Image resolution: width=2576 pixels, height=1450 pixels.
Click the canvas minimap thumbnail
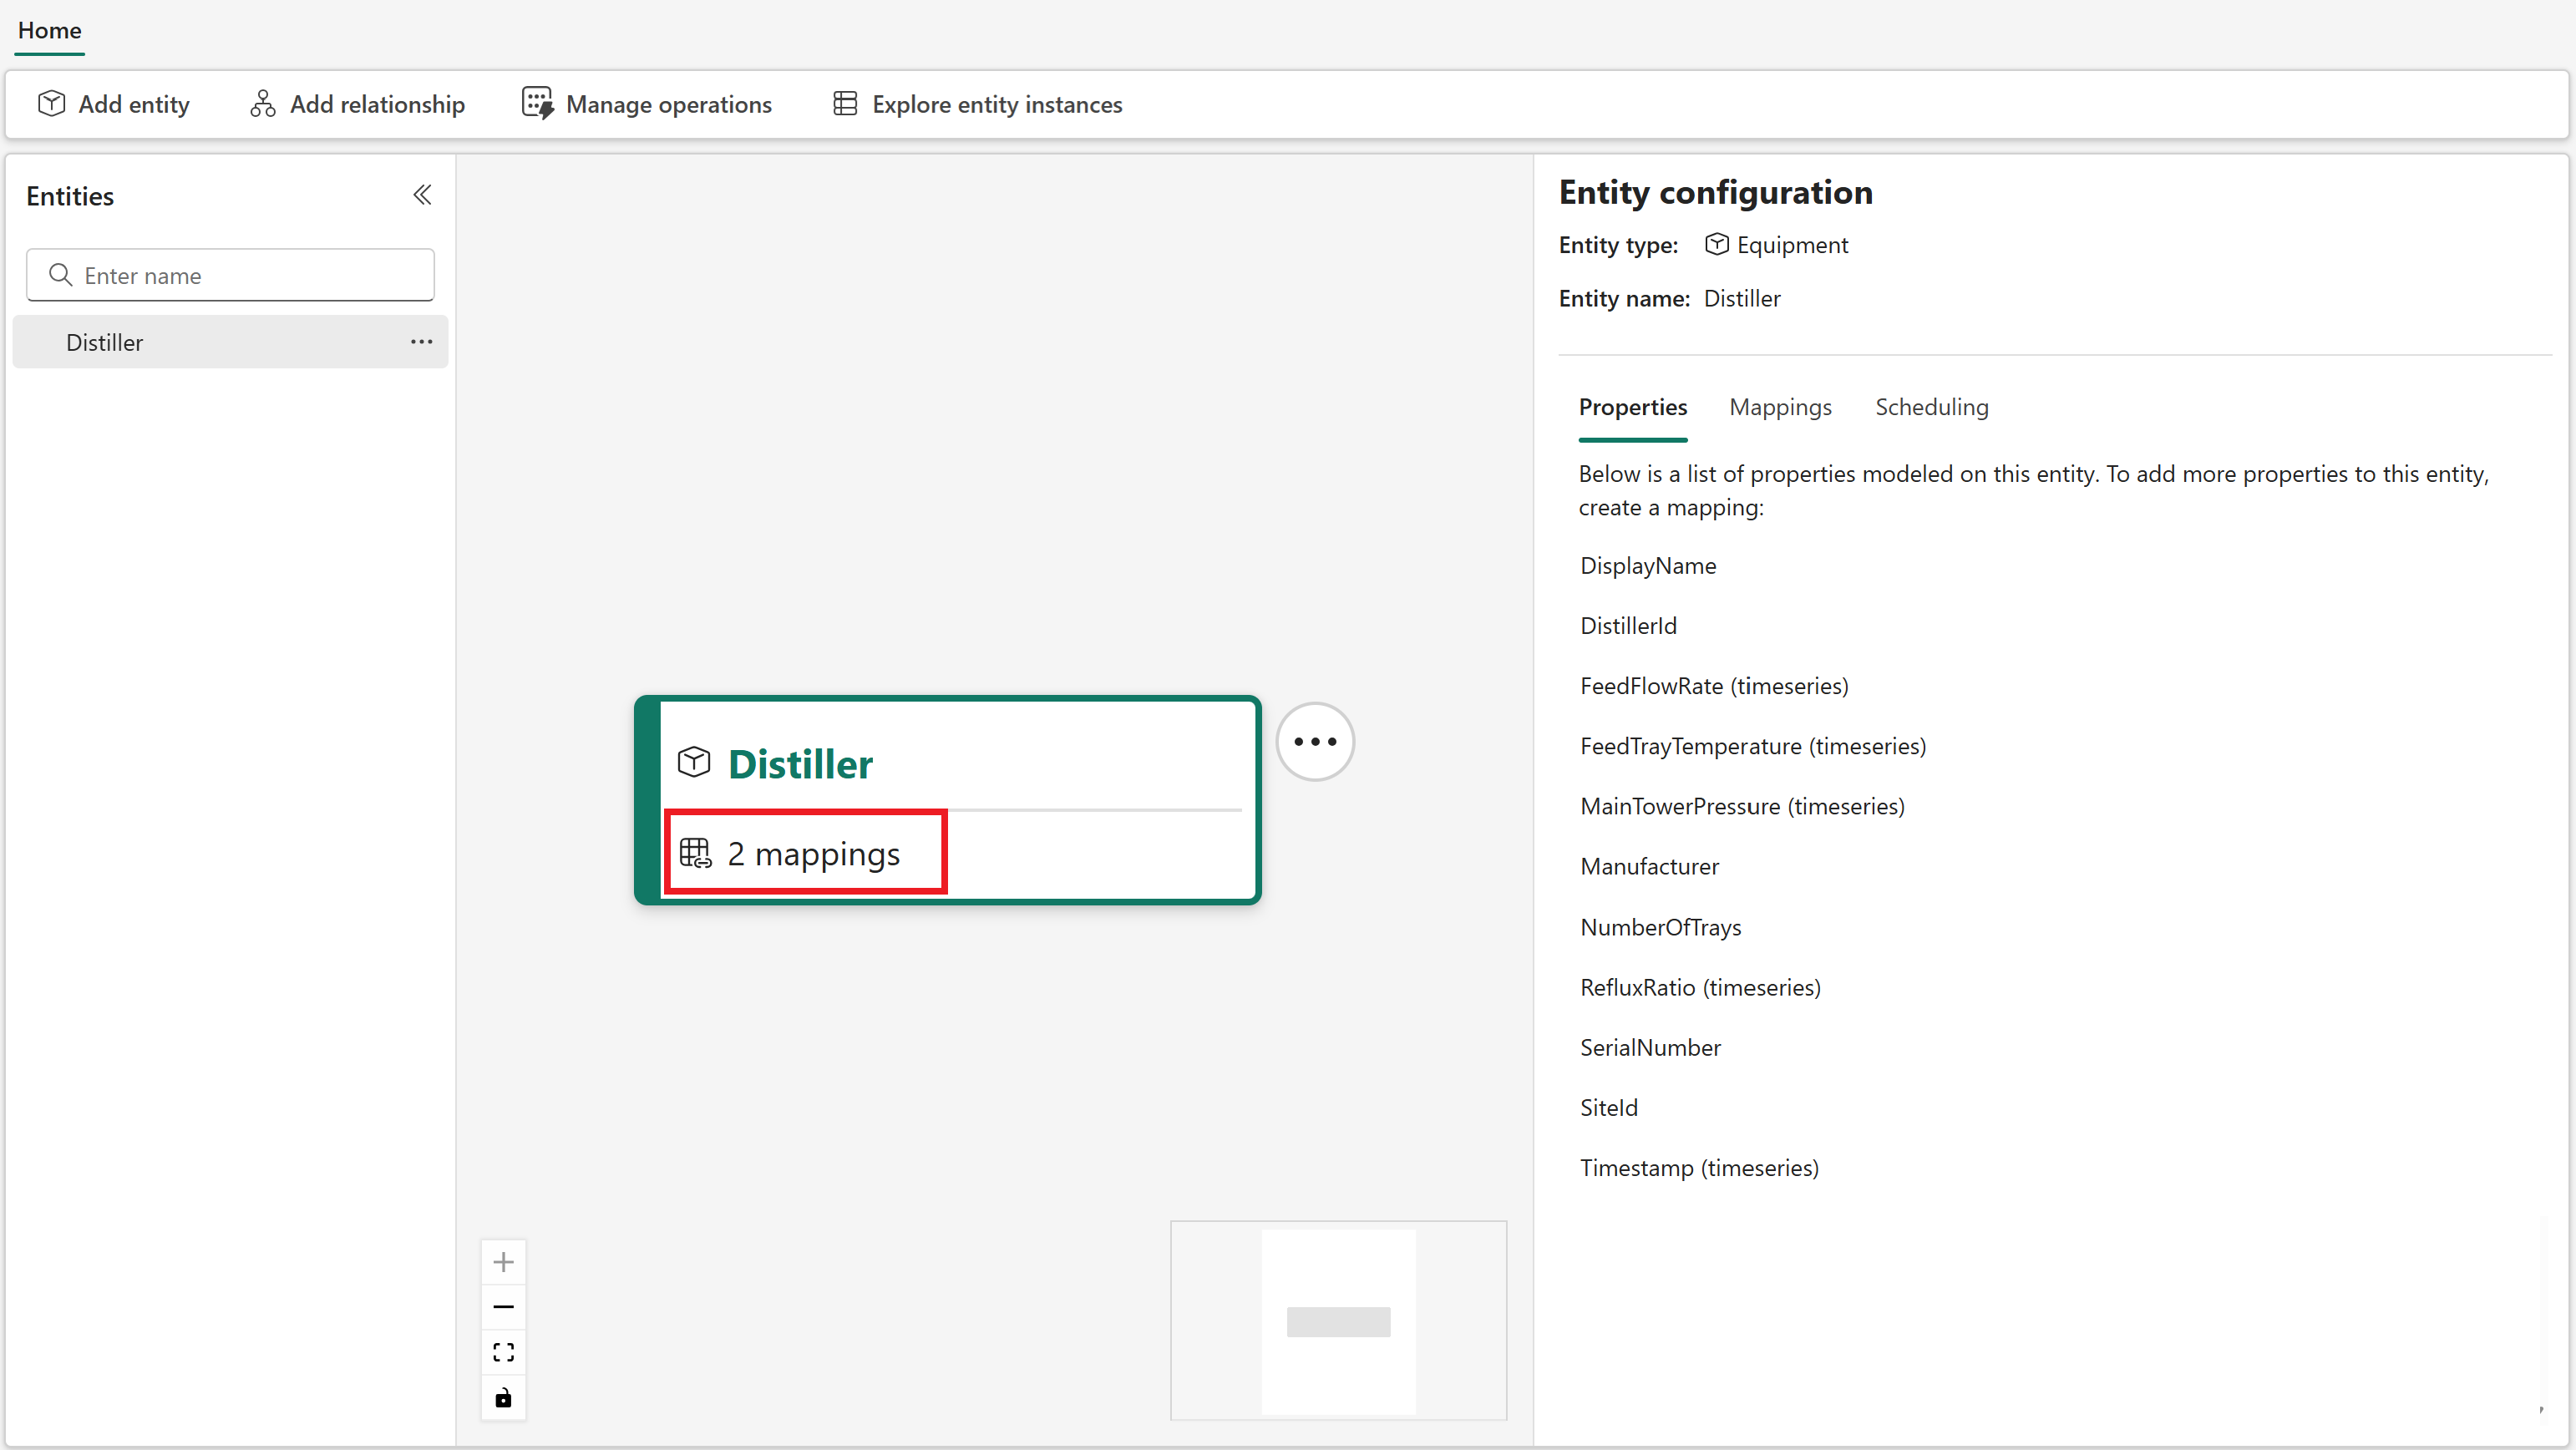pos(1338,1320)
